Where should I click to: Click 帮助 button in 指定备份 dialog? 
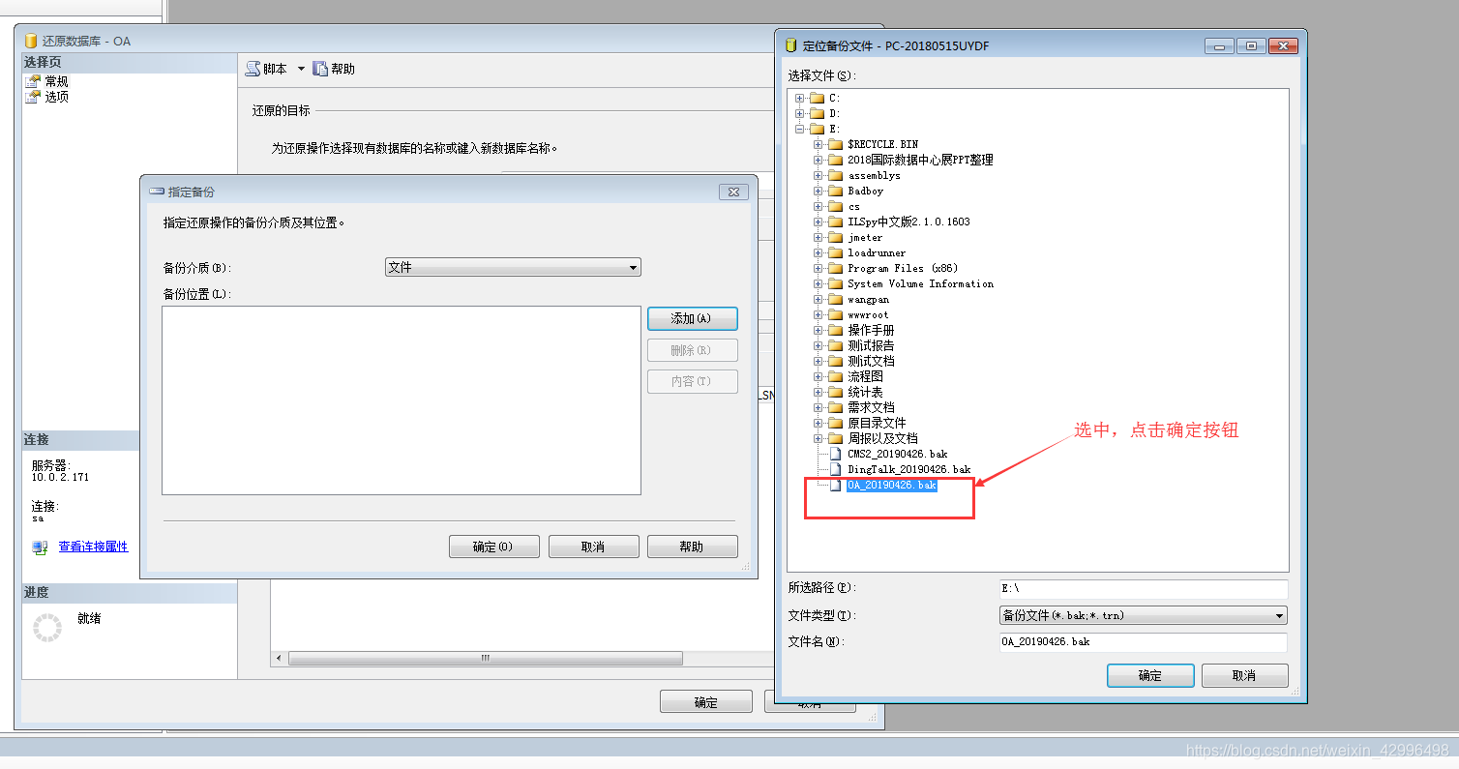pos(692,547)
